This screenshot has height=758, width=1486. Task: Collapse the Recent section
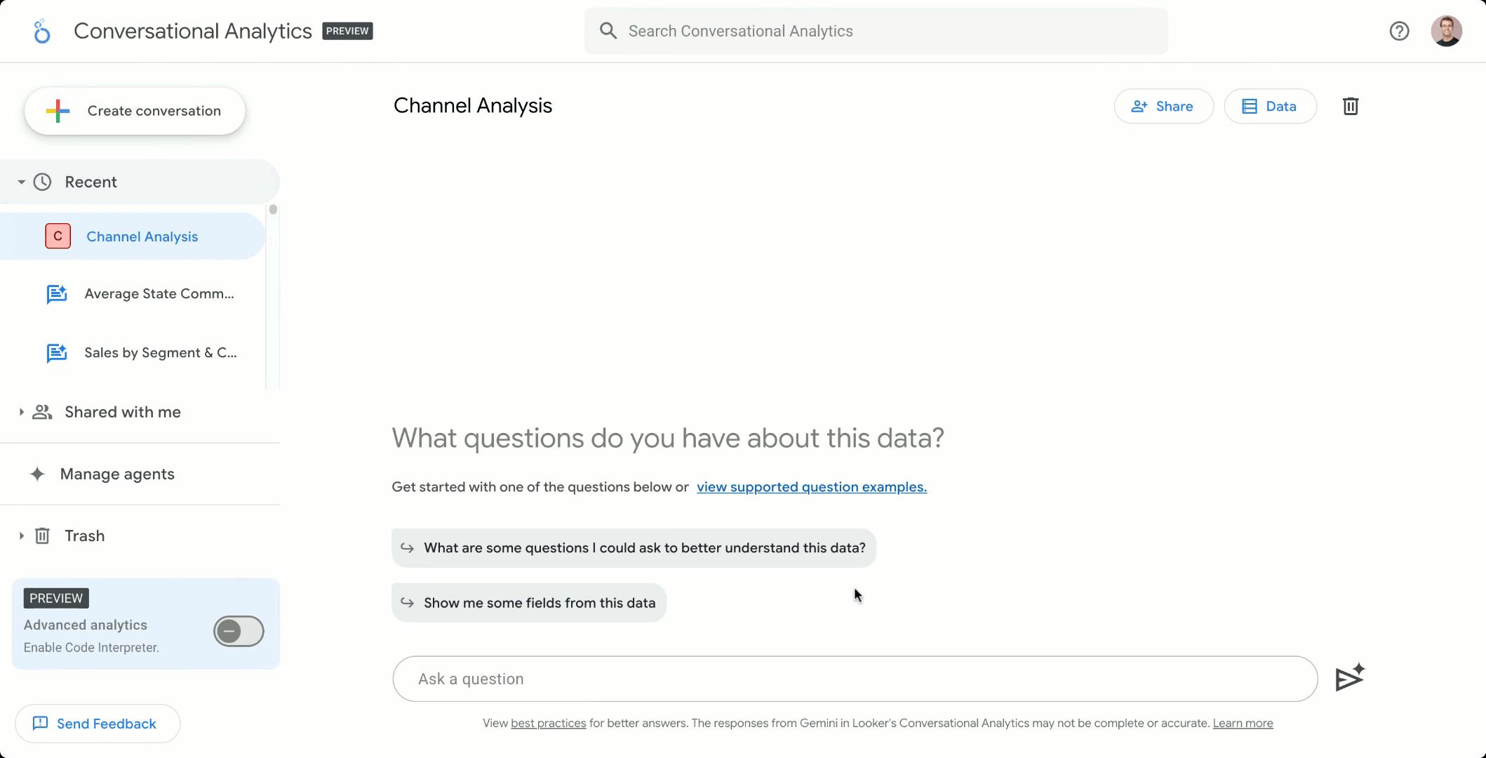coord(21,181)
